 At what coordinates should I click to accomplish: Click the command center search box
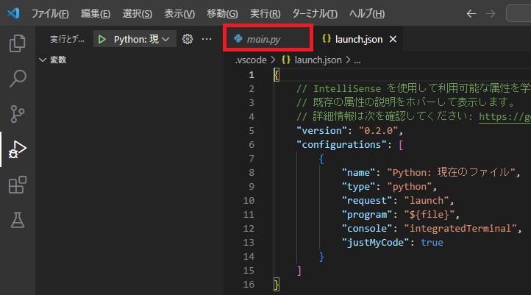pos(518,14)
